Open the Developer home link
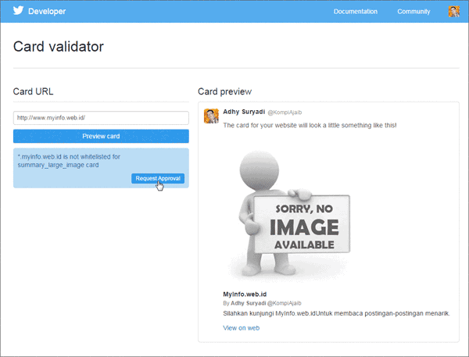Viewport: 469px width, 357px height. [47, 12]
